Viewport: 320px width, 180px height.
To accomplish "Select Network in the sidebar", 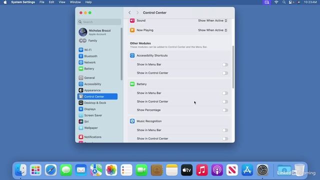I will pyautogui.click(x=97, y=62).
